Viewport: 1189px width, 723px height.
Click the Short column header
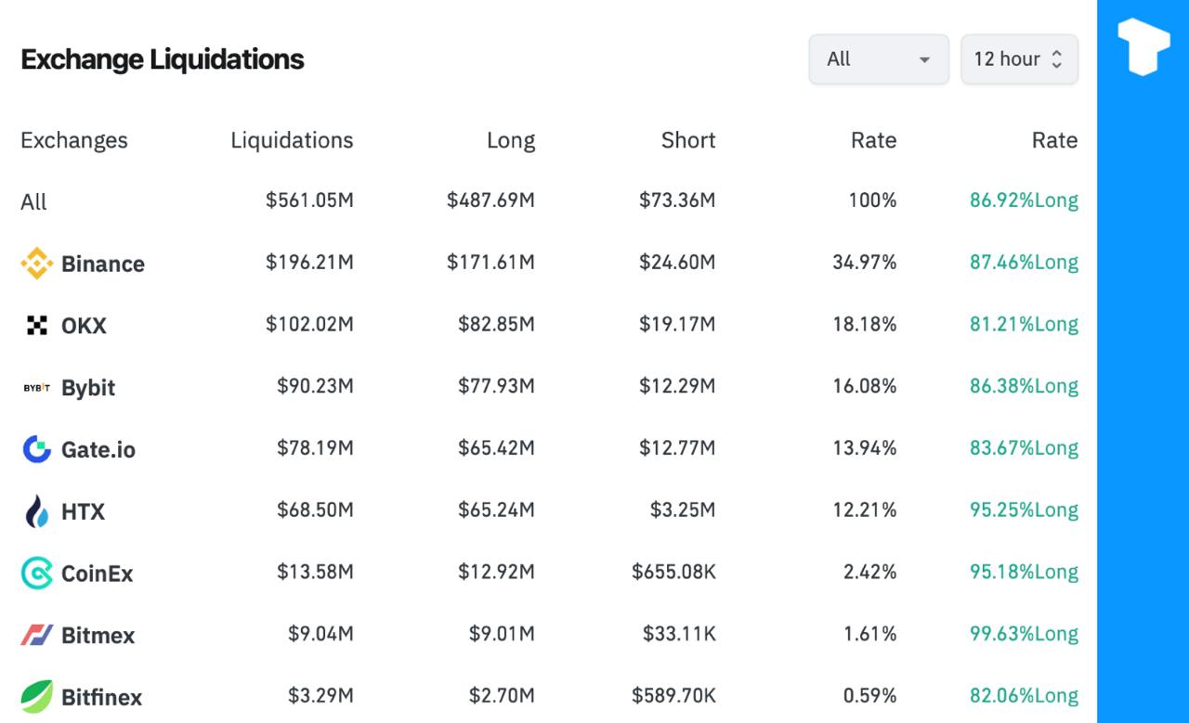(687, 140)
